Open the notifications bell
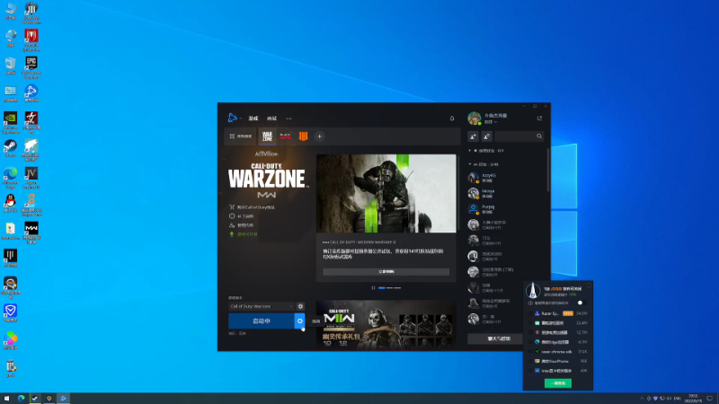The width and height of the screenshot is (719, 404). click(452, 119)
